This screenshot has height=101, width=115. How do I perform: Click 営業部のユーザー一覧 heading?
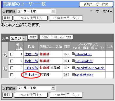click(x=24, y=4)
